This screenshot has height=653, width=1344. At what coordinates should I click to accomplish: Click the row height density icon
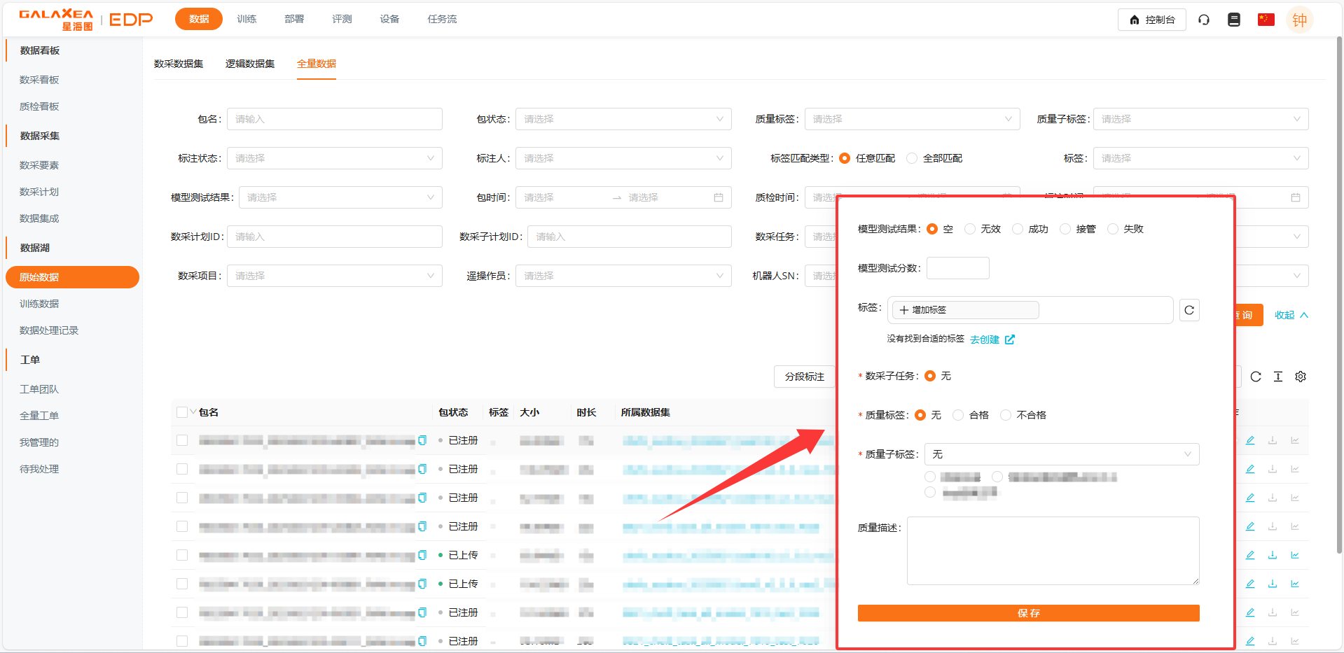coord(1278,377)
